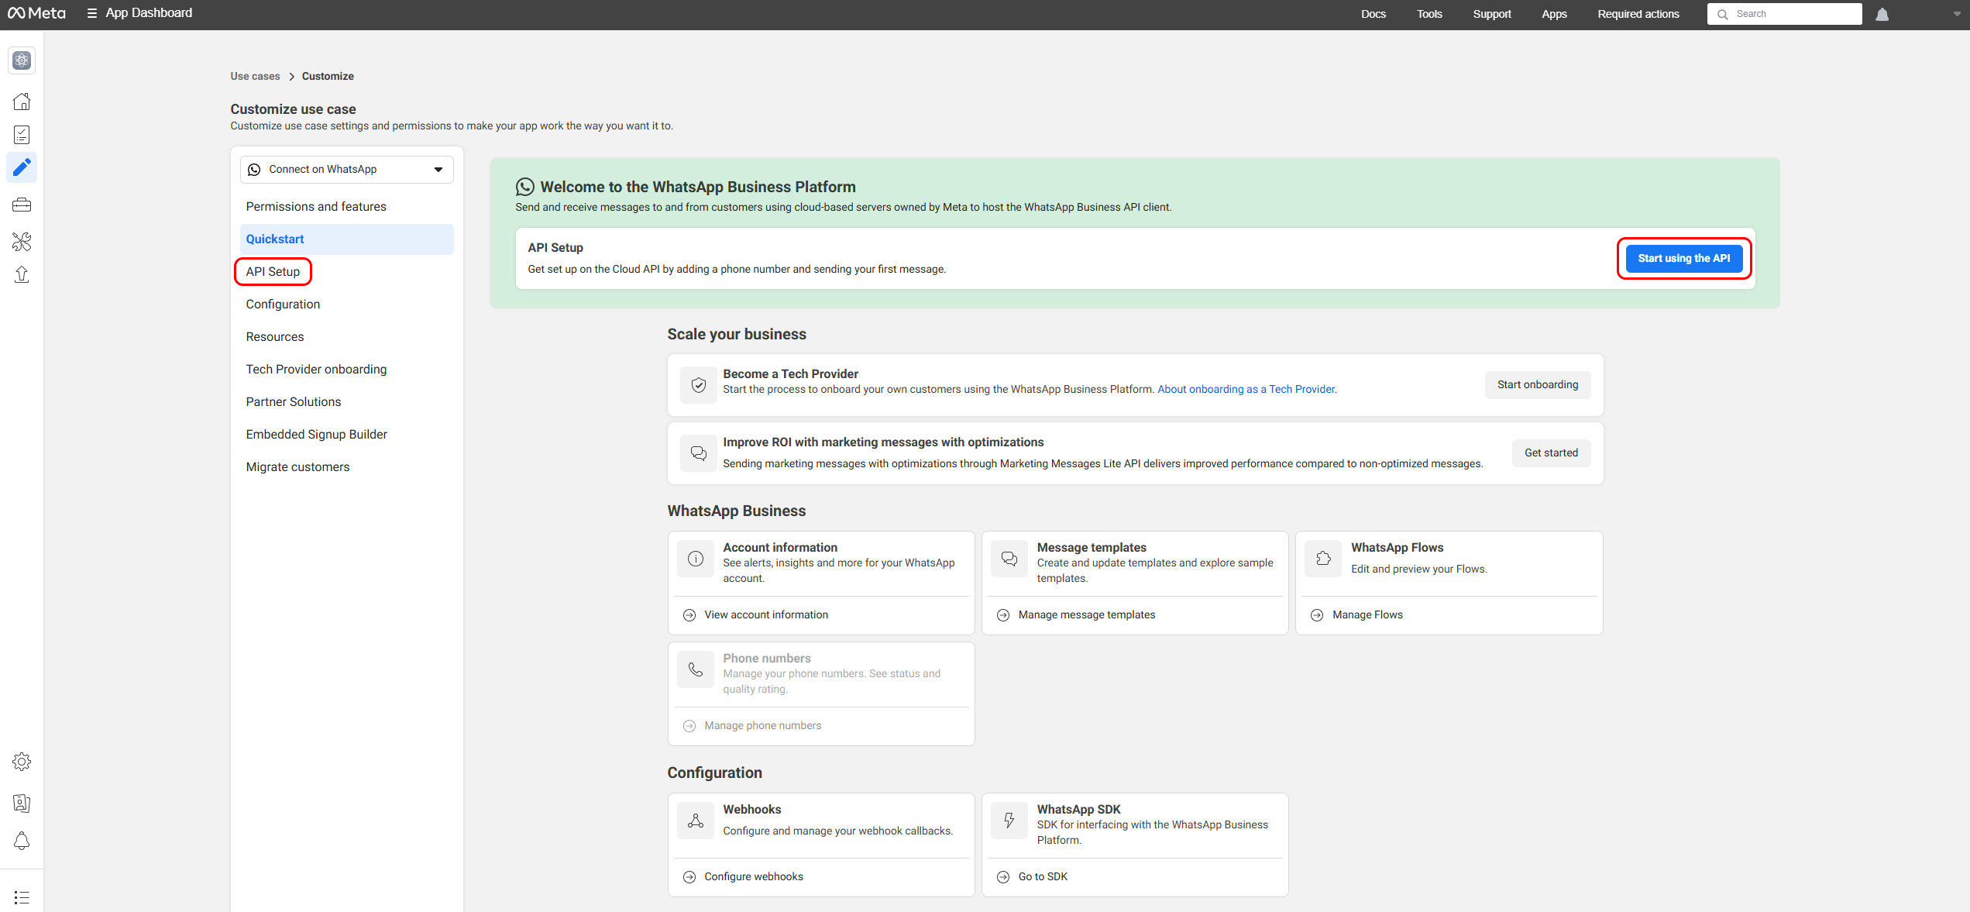Click Configure webhooks link
Image resolution: width=1970 pixels, height=912 pixels.
coord(753,877)
